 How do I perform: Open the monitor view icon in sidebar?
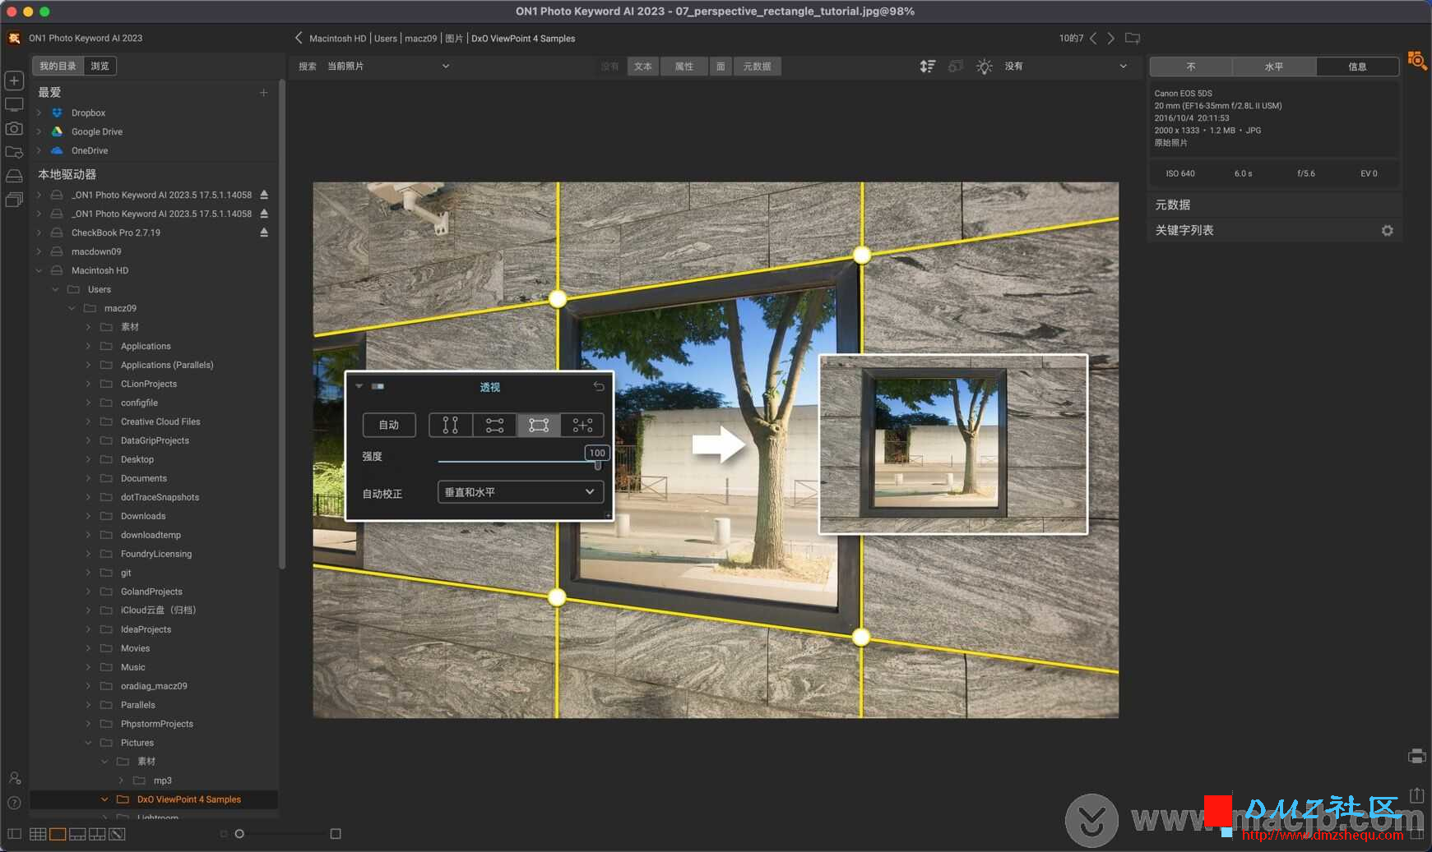point(14,105)
